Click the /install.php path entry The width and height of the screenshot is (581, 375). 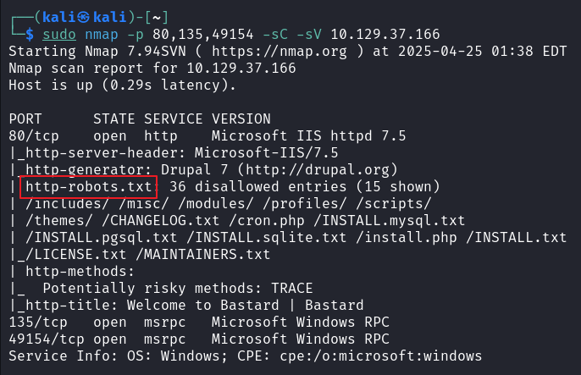[x=407, y=237]
